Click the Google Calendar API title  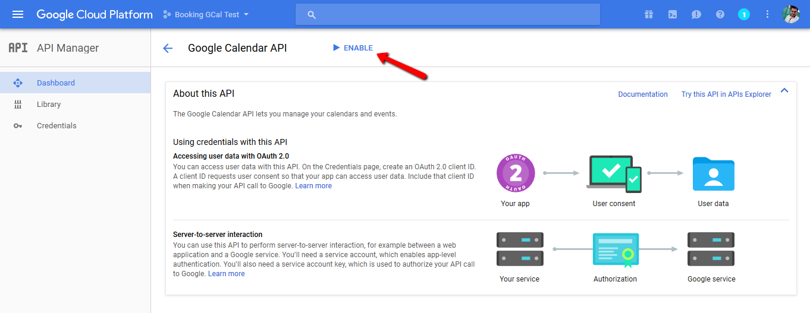pyautogui.click(x=237, y=48)
